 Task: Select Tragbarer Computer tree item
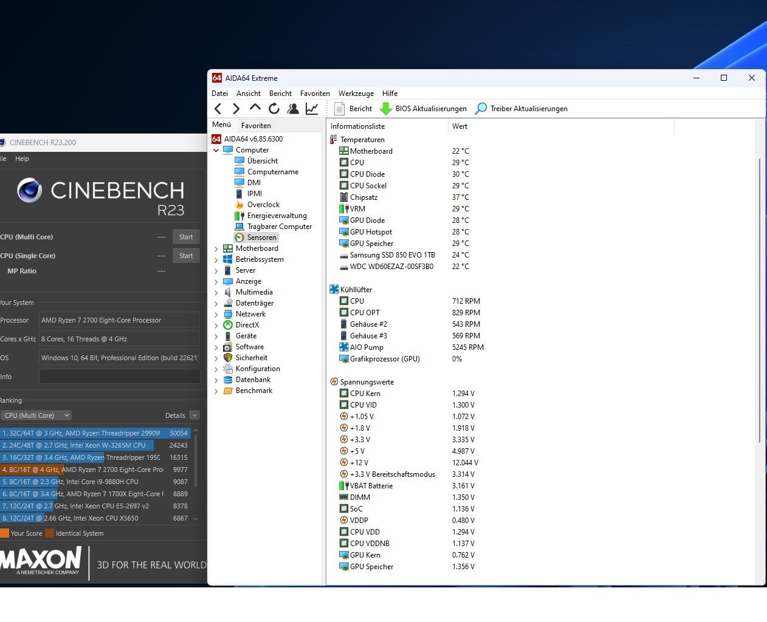pyautogui.click(x=273, y=227)
